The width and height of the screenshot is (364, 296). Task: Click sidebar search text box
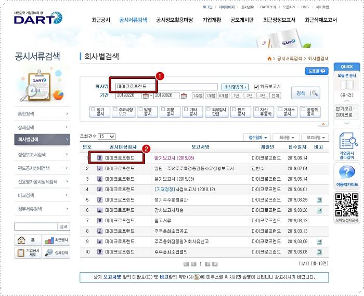pos(36,226)
